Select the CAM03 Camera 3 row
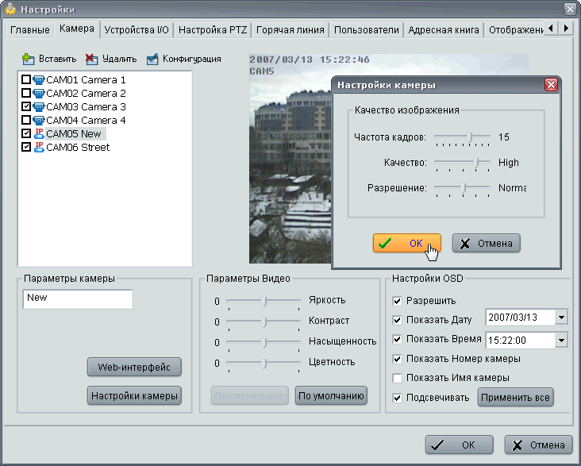The height and width of the screenshot is (466, 581). [x=86, y=106]
